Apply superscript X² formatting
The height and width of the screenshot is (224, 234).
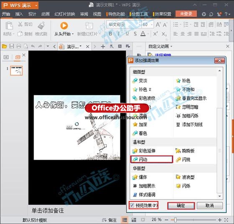pos(155,34)
